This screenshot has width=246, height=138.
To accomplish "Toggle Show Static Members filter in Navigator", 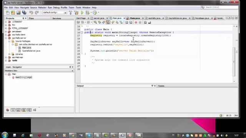I will [24, 110].
